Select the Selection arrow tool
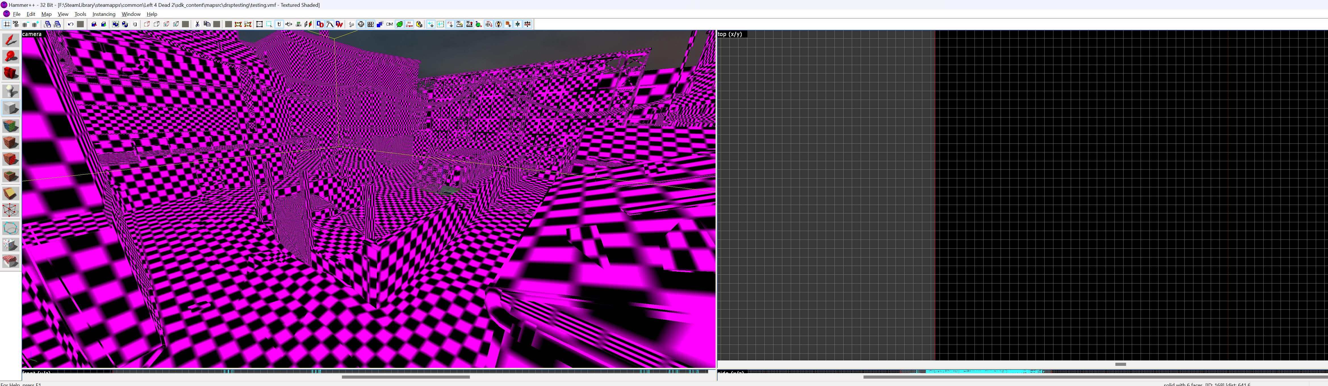 click(x=11, y=40)
